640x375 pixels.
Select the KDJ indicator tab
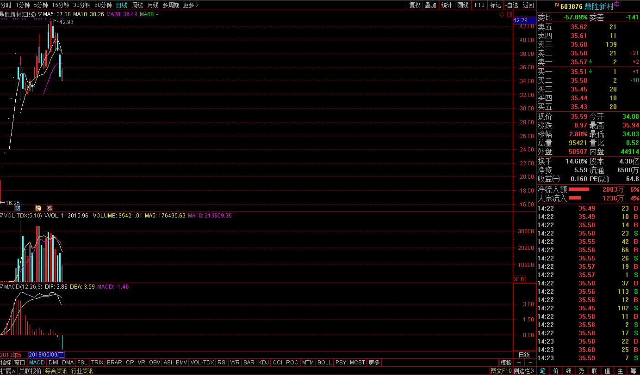(263, 363)
